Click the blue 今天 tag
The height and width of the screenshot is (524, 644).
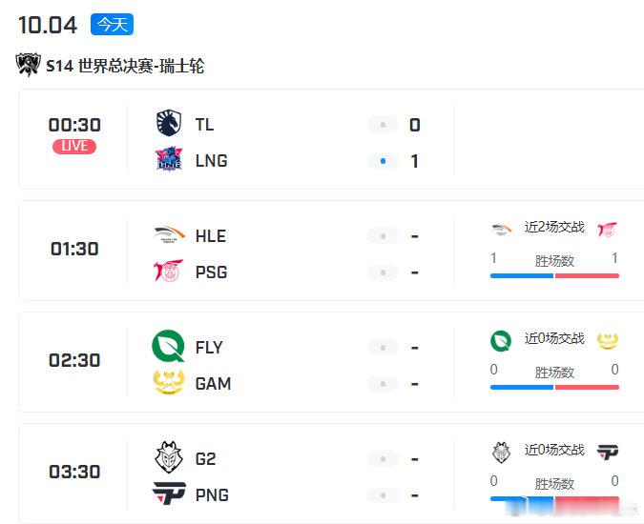(113, 24)
